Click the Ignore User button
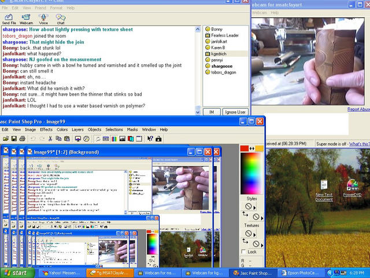The image size is (370, 278). [x=235, y=112]
